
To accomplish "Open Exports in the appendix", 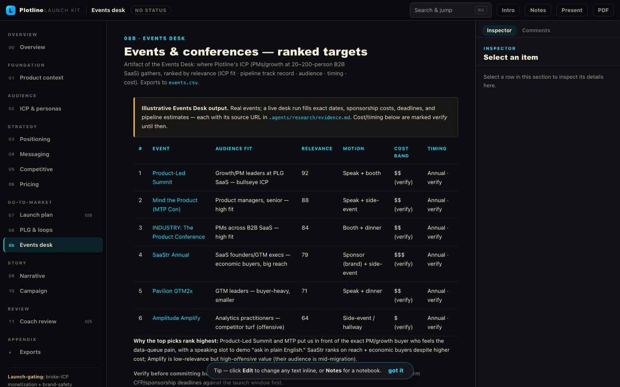I will pyautogui.click(x=53, y=352).
